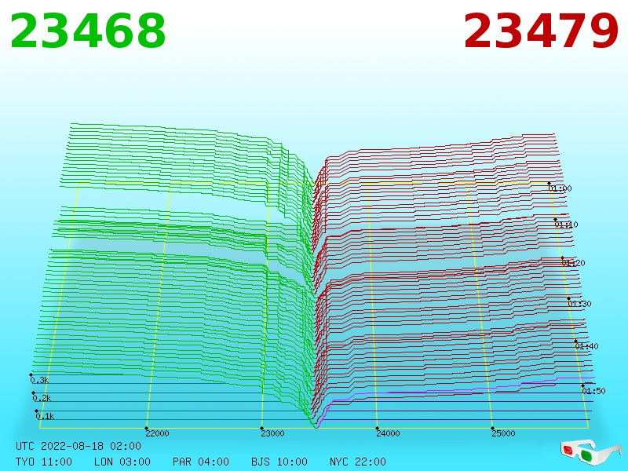Click the 3D glasses icon

click(x=590, y=453)
